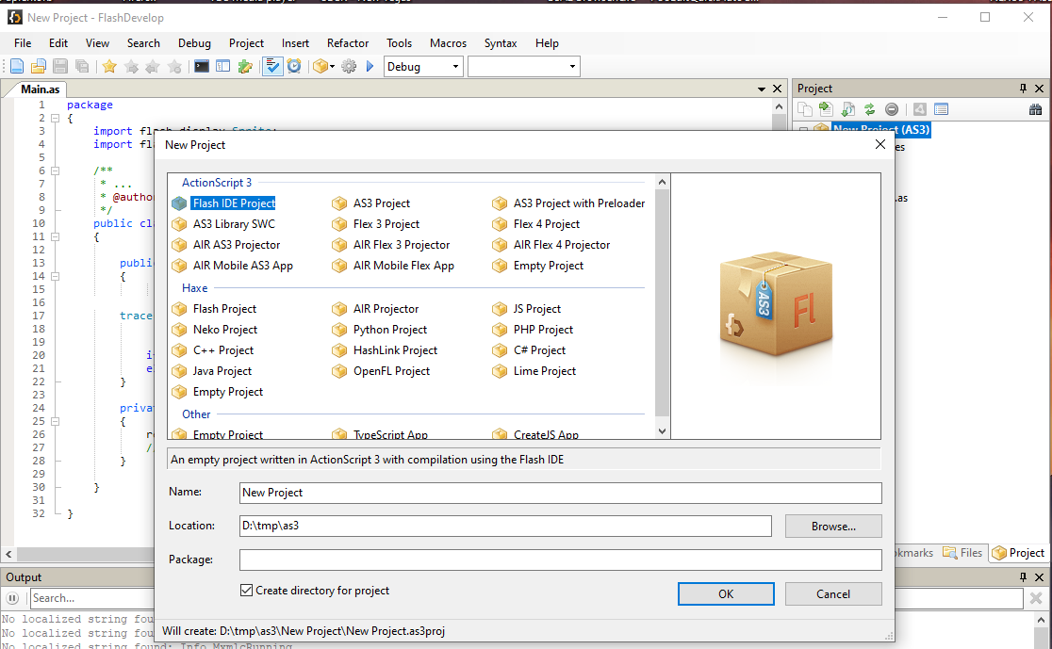The image size is (1052, 649).
Task: Select the AS3 Project template
Action: (x=371, y=203)
